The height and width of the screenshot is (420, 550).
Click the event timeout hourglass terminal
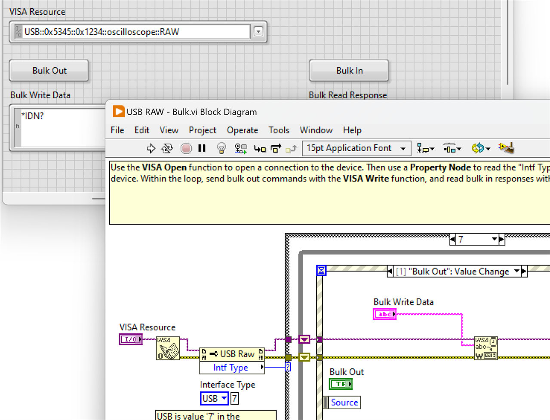321,271
